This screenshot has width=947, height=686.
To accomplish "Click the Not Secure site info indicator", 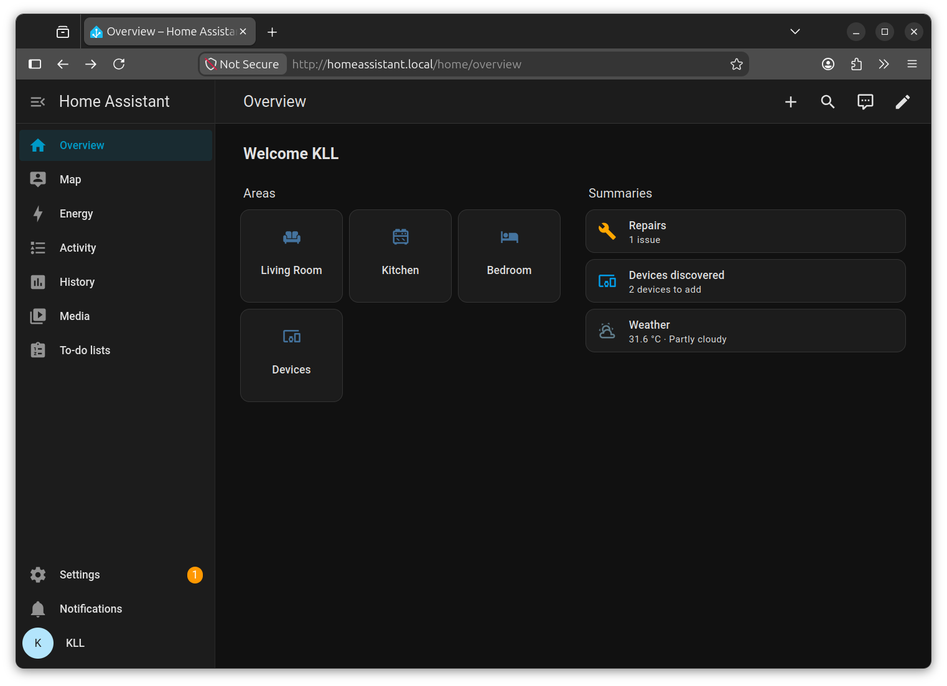I will click(x=243, y=64).
